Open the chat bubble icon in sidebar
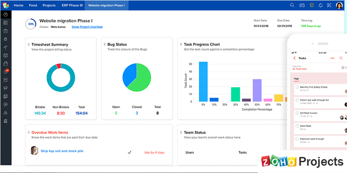 [x=6, y=104]
